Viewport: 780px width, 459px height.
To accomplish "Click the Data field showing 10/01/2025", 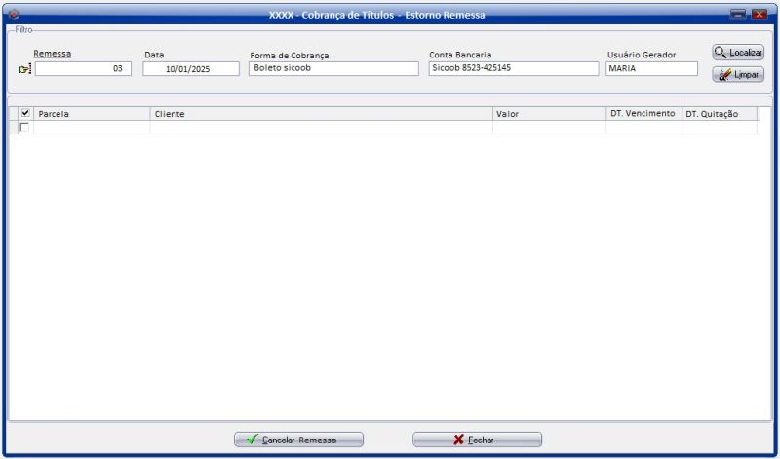I will pos(191,68).
